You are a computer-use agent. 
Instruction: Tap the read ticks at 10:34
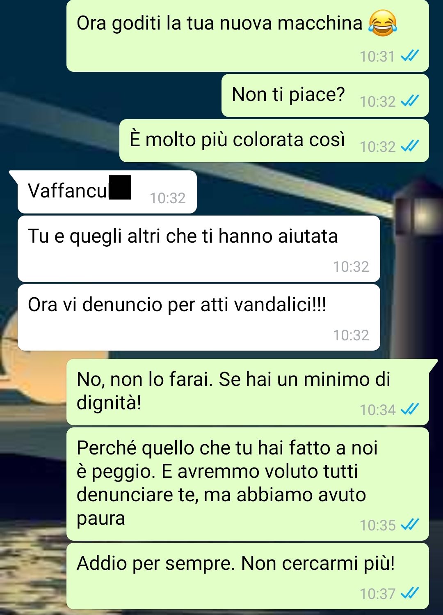pos(409,409)
